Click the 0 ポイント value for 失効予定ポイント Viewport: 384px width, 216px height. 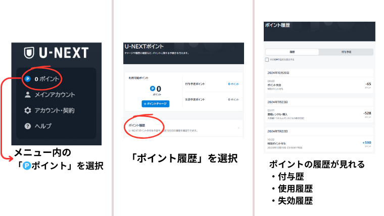pyautogui.click(x=233, y=99)
